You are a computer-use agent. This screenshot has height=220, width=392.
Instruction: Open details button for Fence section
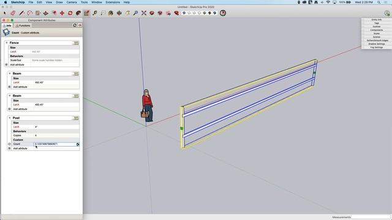(x=76, y=43)
